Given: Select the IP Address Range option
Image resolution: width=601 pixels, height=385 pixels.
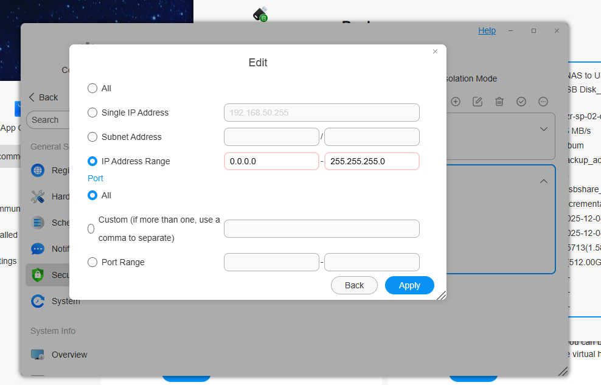Looking at the screenshot, I should (92, 161).
